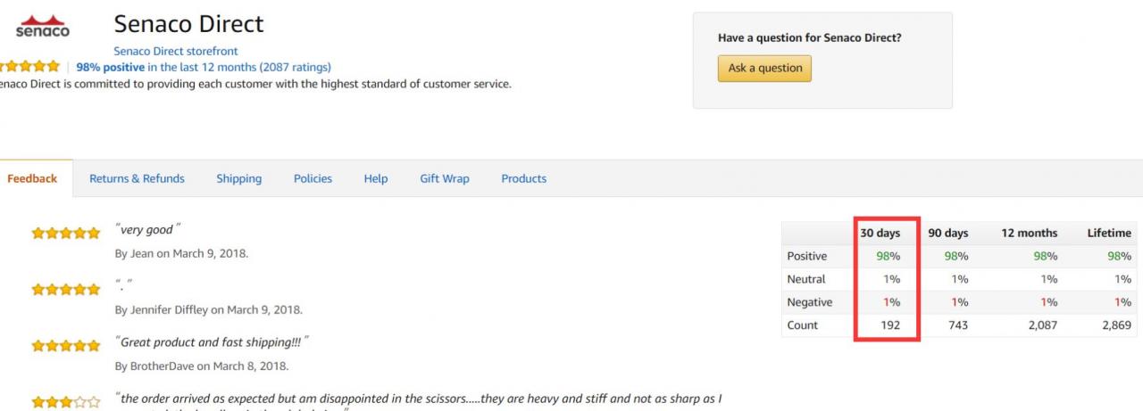Viewport: 1143px width, 411px height.
Task: Click the Ask a question button
Action: 765,68
